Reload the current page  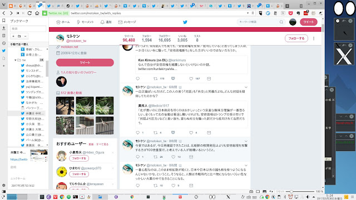pos(29,13)
